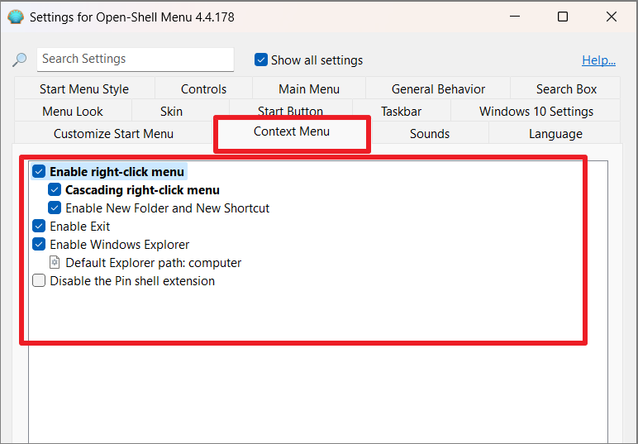Image resolution: width=638 pixels, height=444 pixels.
Task: Close the Open-Shell settings window
Action: [612, 17]
